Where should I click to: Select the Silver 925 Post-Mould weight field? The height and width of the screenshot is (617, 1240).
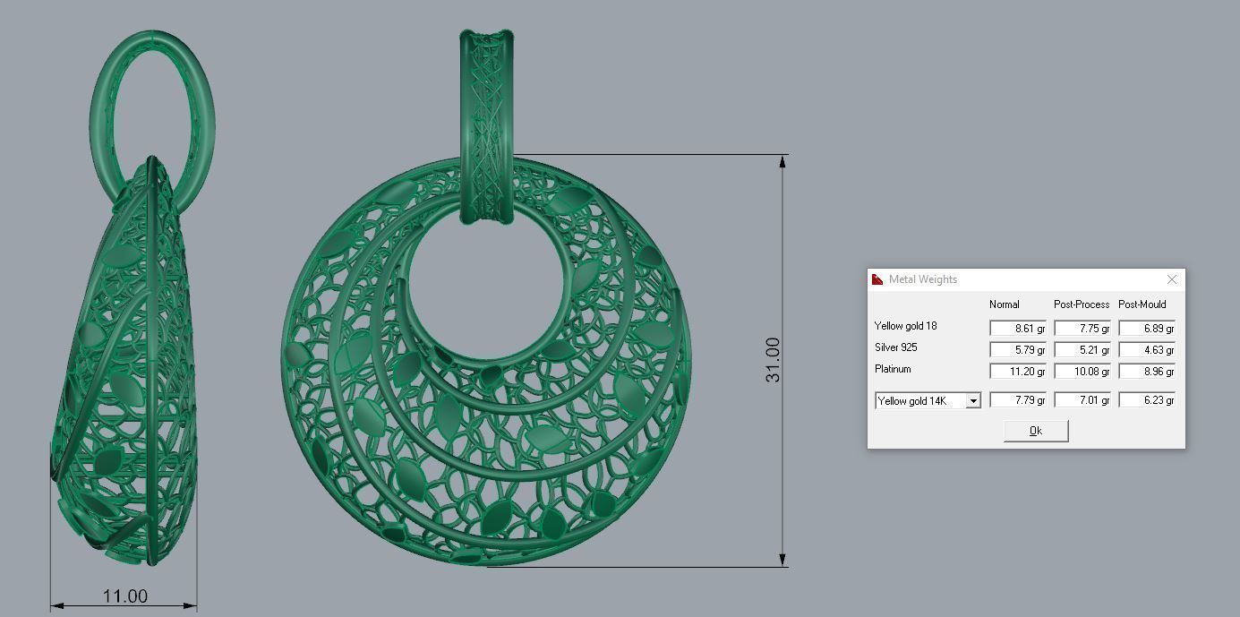(1147, 350)
